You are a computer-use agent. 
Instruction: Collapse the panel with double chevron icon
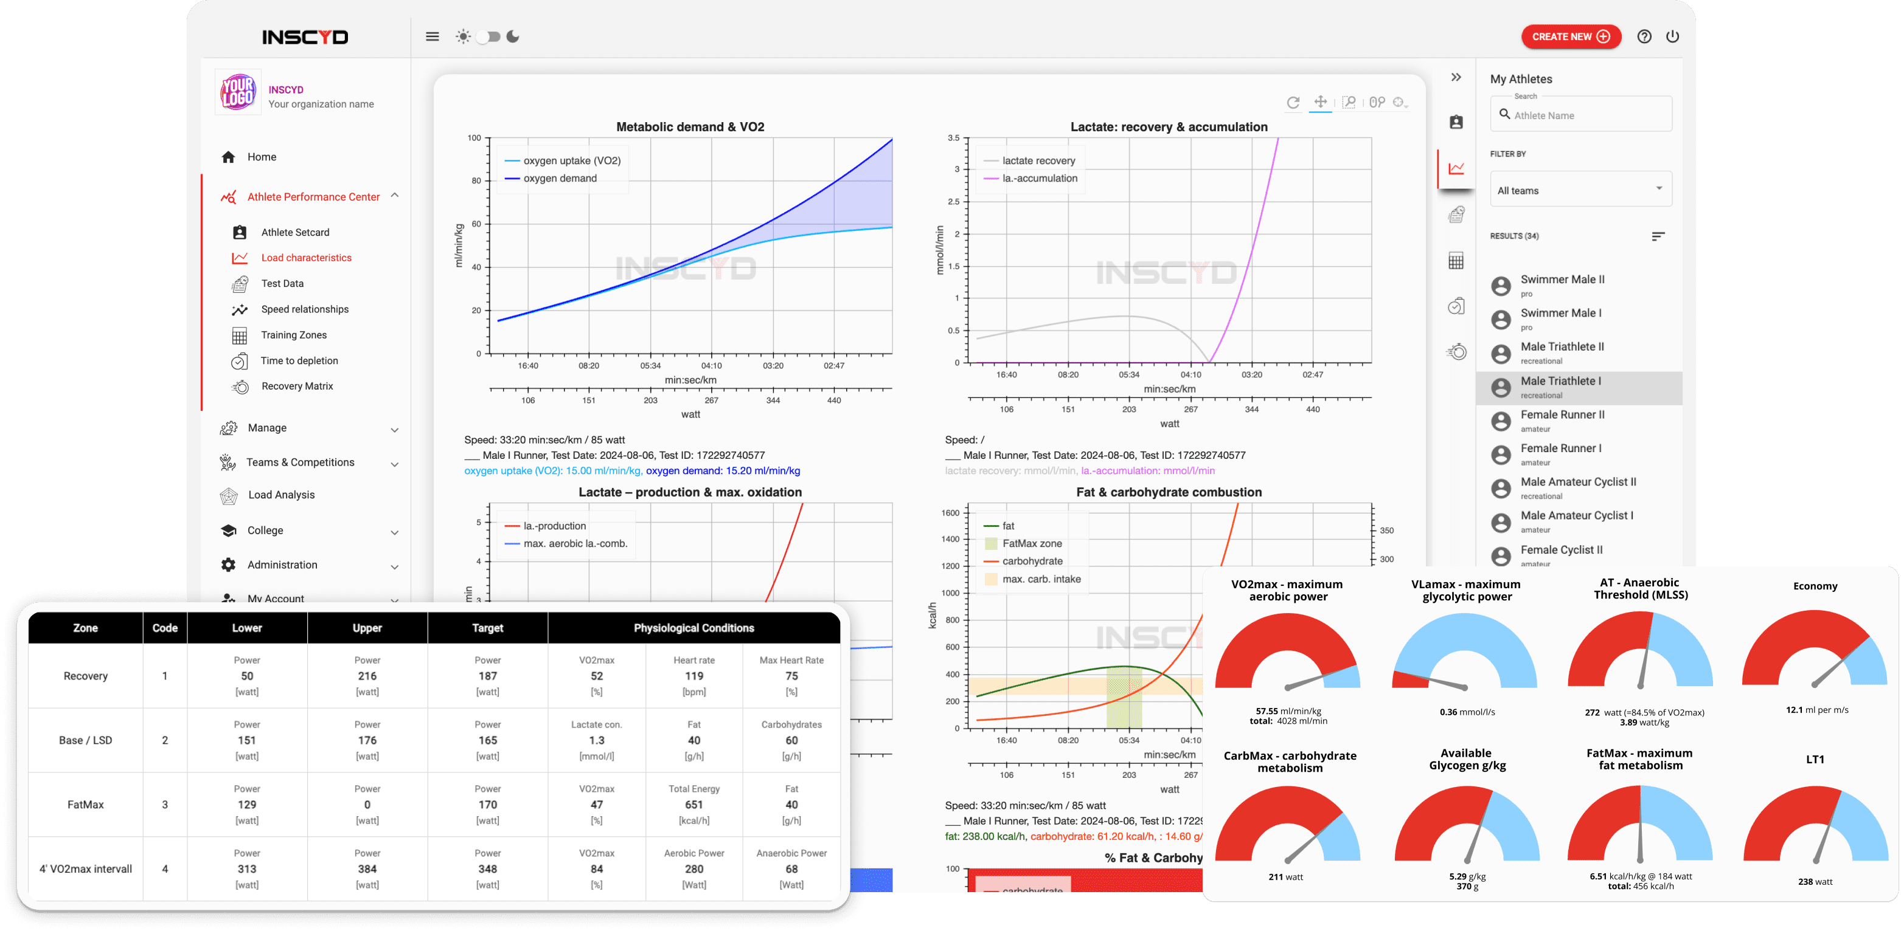coord(1456,77)
